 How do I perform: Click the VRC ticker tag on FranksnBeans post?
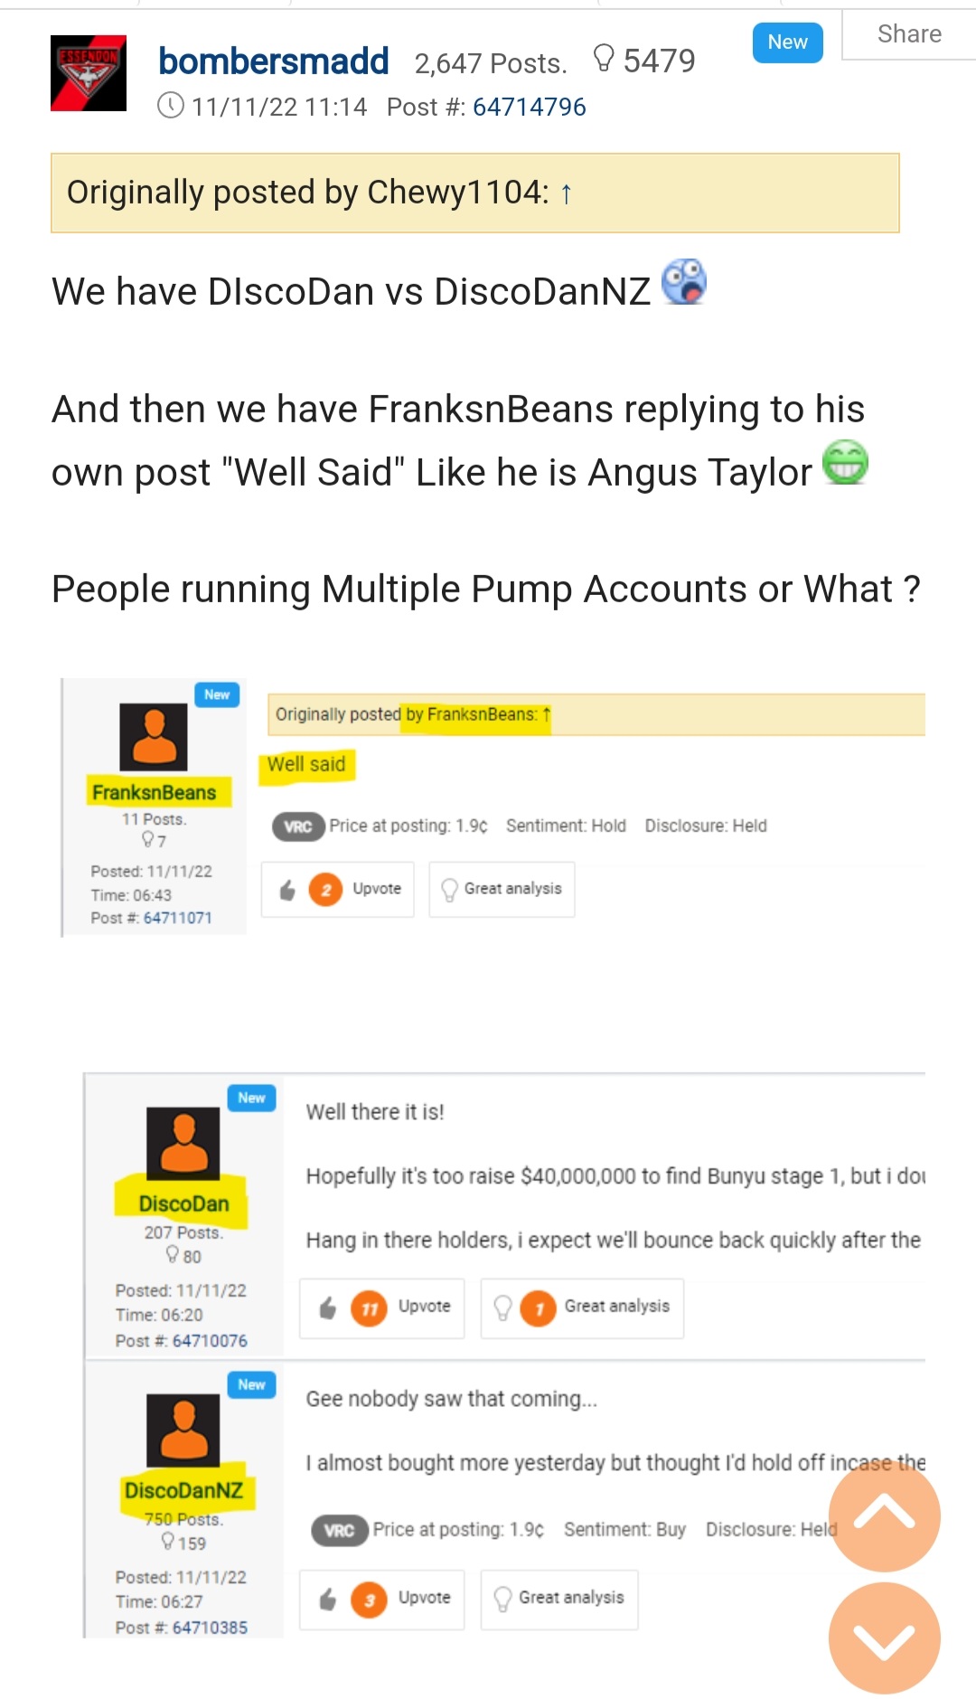click(x=298, y=826)
